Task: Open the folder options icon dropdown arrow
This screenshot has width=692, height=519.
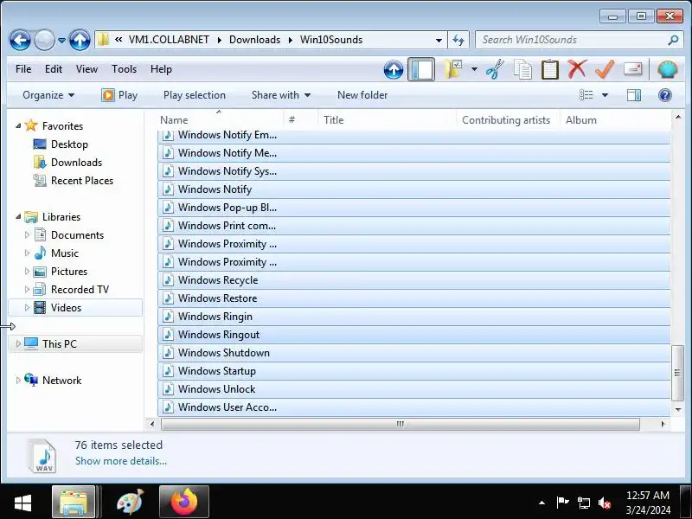Action: click(x=474, y=69)
